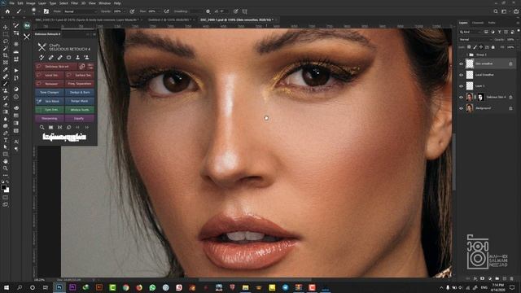Screen dimensions: 521x293
Task: Select the Healing Brush tool
Action: click(x=6, y=77)
